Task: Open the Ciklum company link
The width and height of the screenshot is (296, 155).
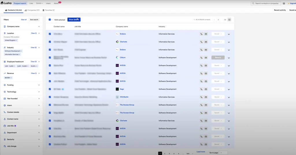Action: (123, 58)
